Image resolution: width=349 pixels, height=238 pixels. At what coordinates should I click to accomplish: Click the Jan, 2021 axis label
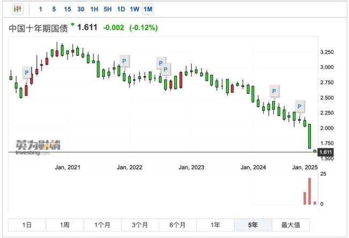68,167
